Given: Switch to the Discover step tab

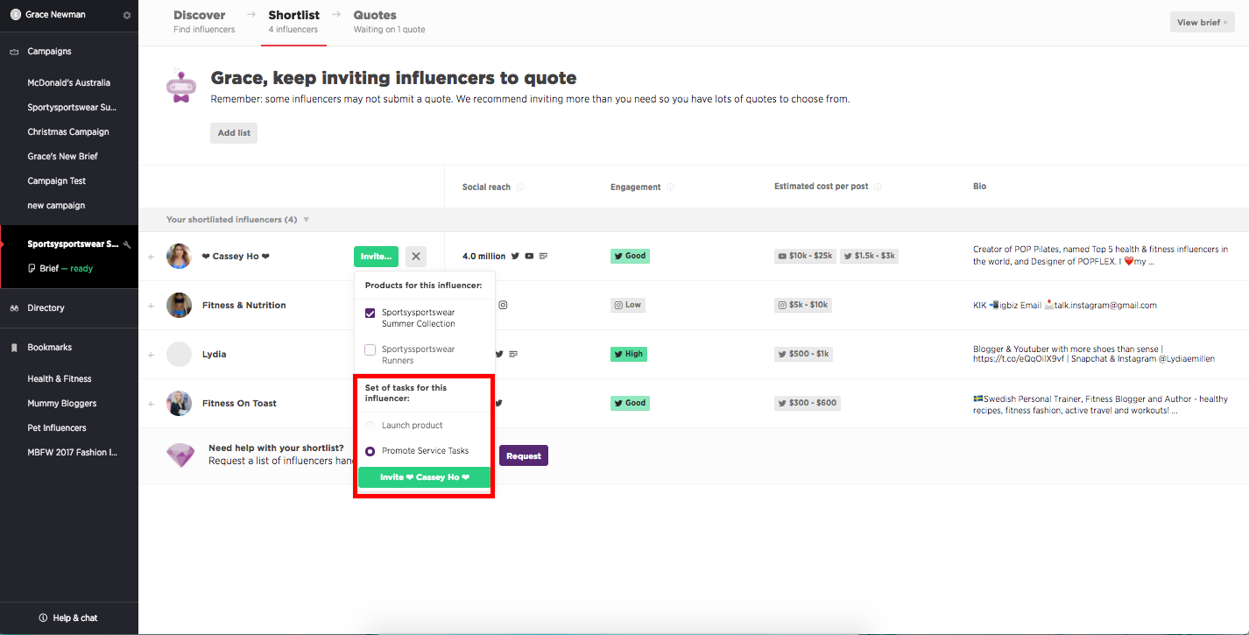Looking at the screenshot, I should [x=204, y=22].
